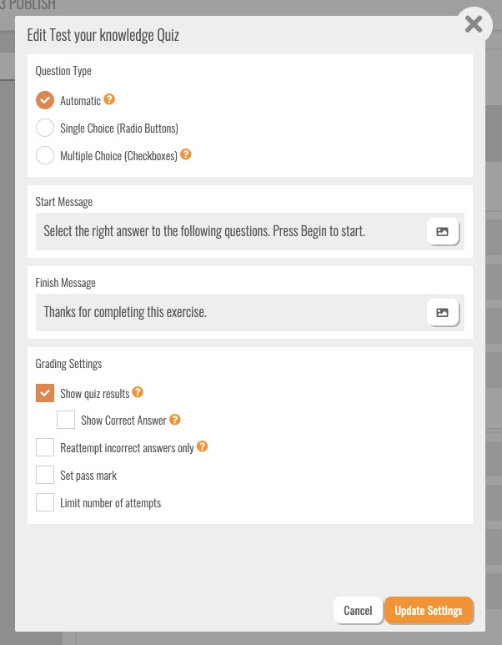This screenshot has height=645, width=502.
Task: Click help icon next to Automatic
Action: 109,100
